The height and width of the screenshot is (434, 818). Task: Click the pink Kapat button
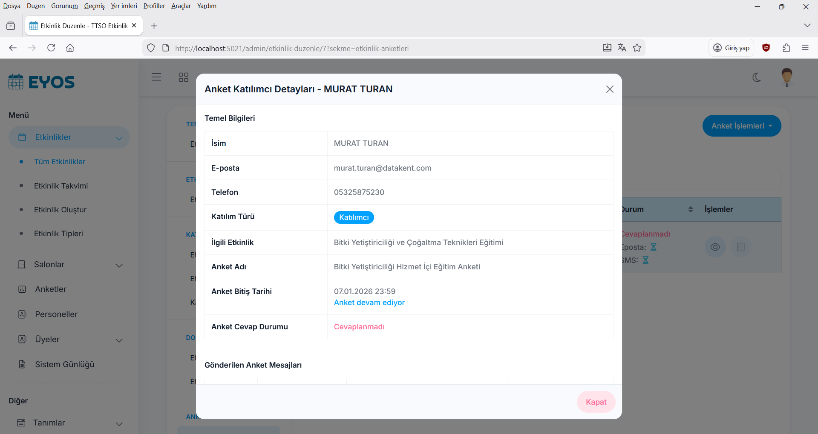596,402
